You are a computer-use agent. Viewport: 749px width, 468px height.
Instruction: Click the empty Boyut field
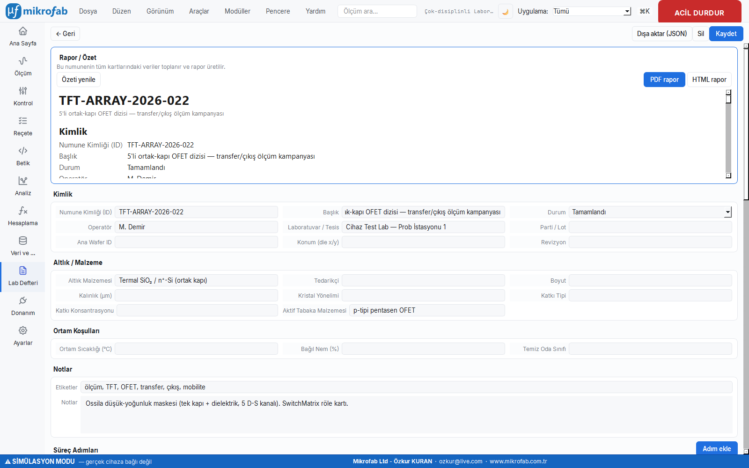tap(650, 280)
